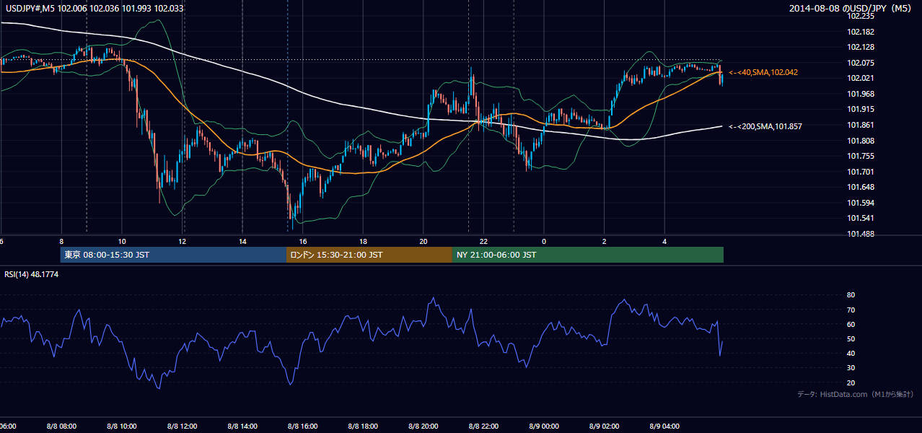This screenshot has height=433, width=922.
Task: Click the 101.755 price axis label
Action: [x=862, y=156]
